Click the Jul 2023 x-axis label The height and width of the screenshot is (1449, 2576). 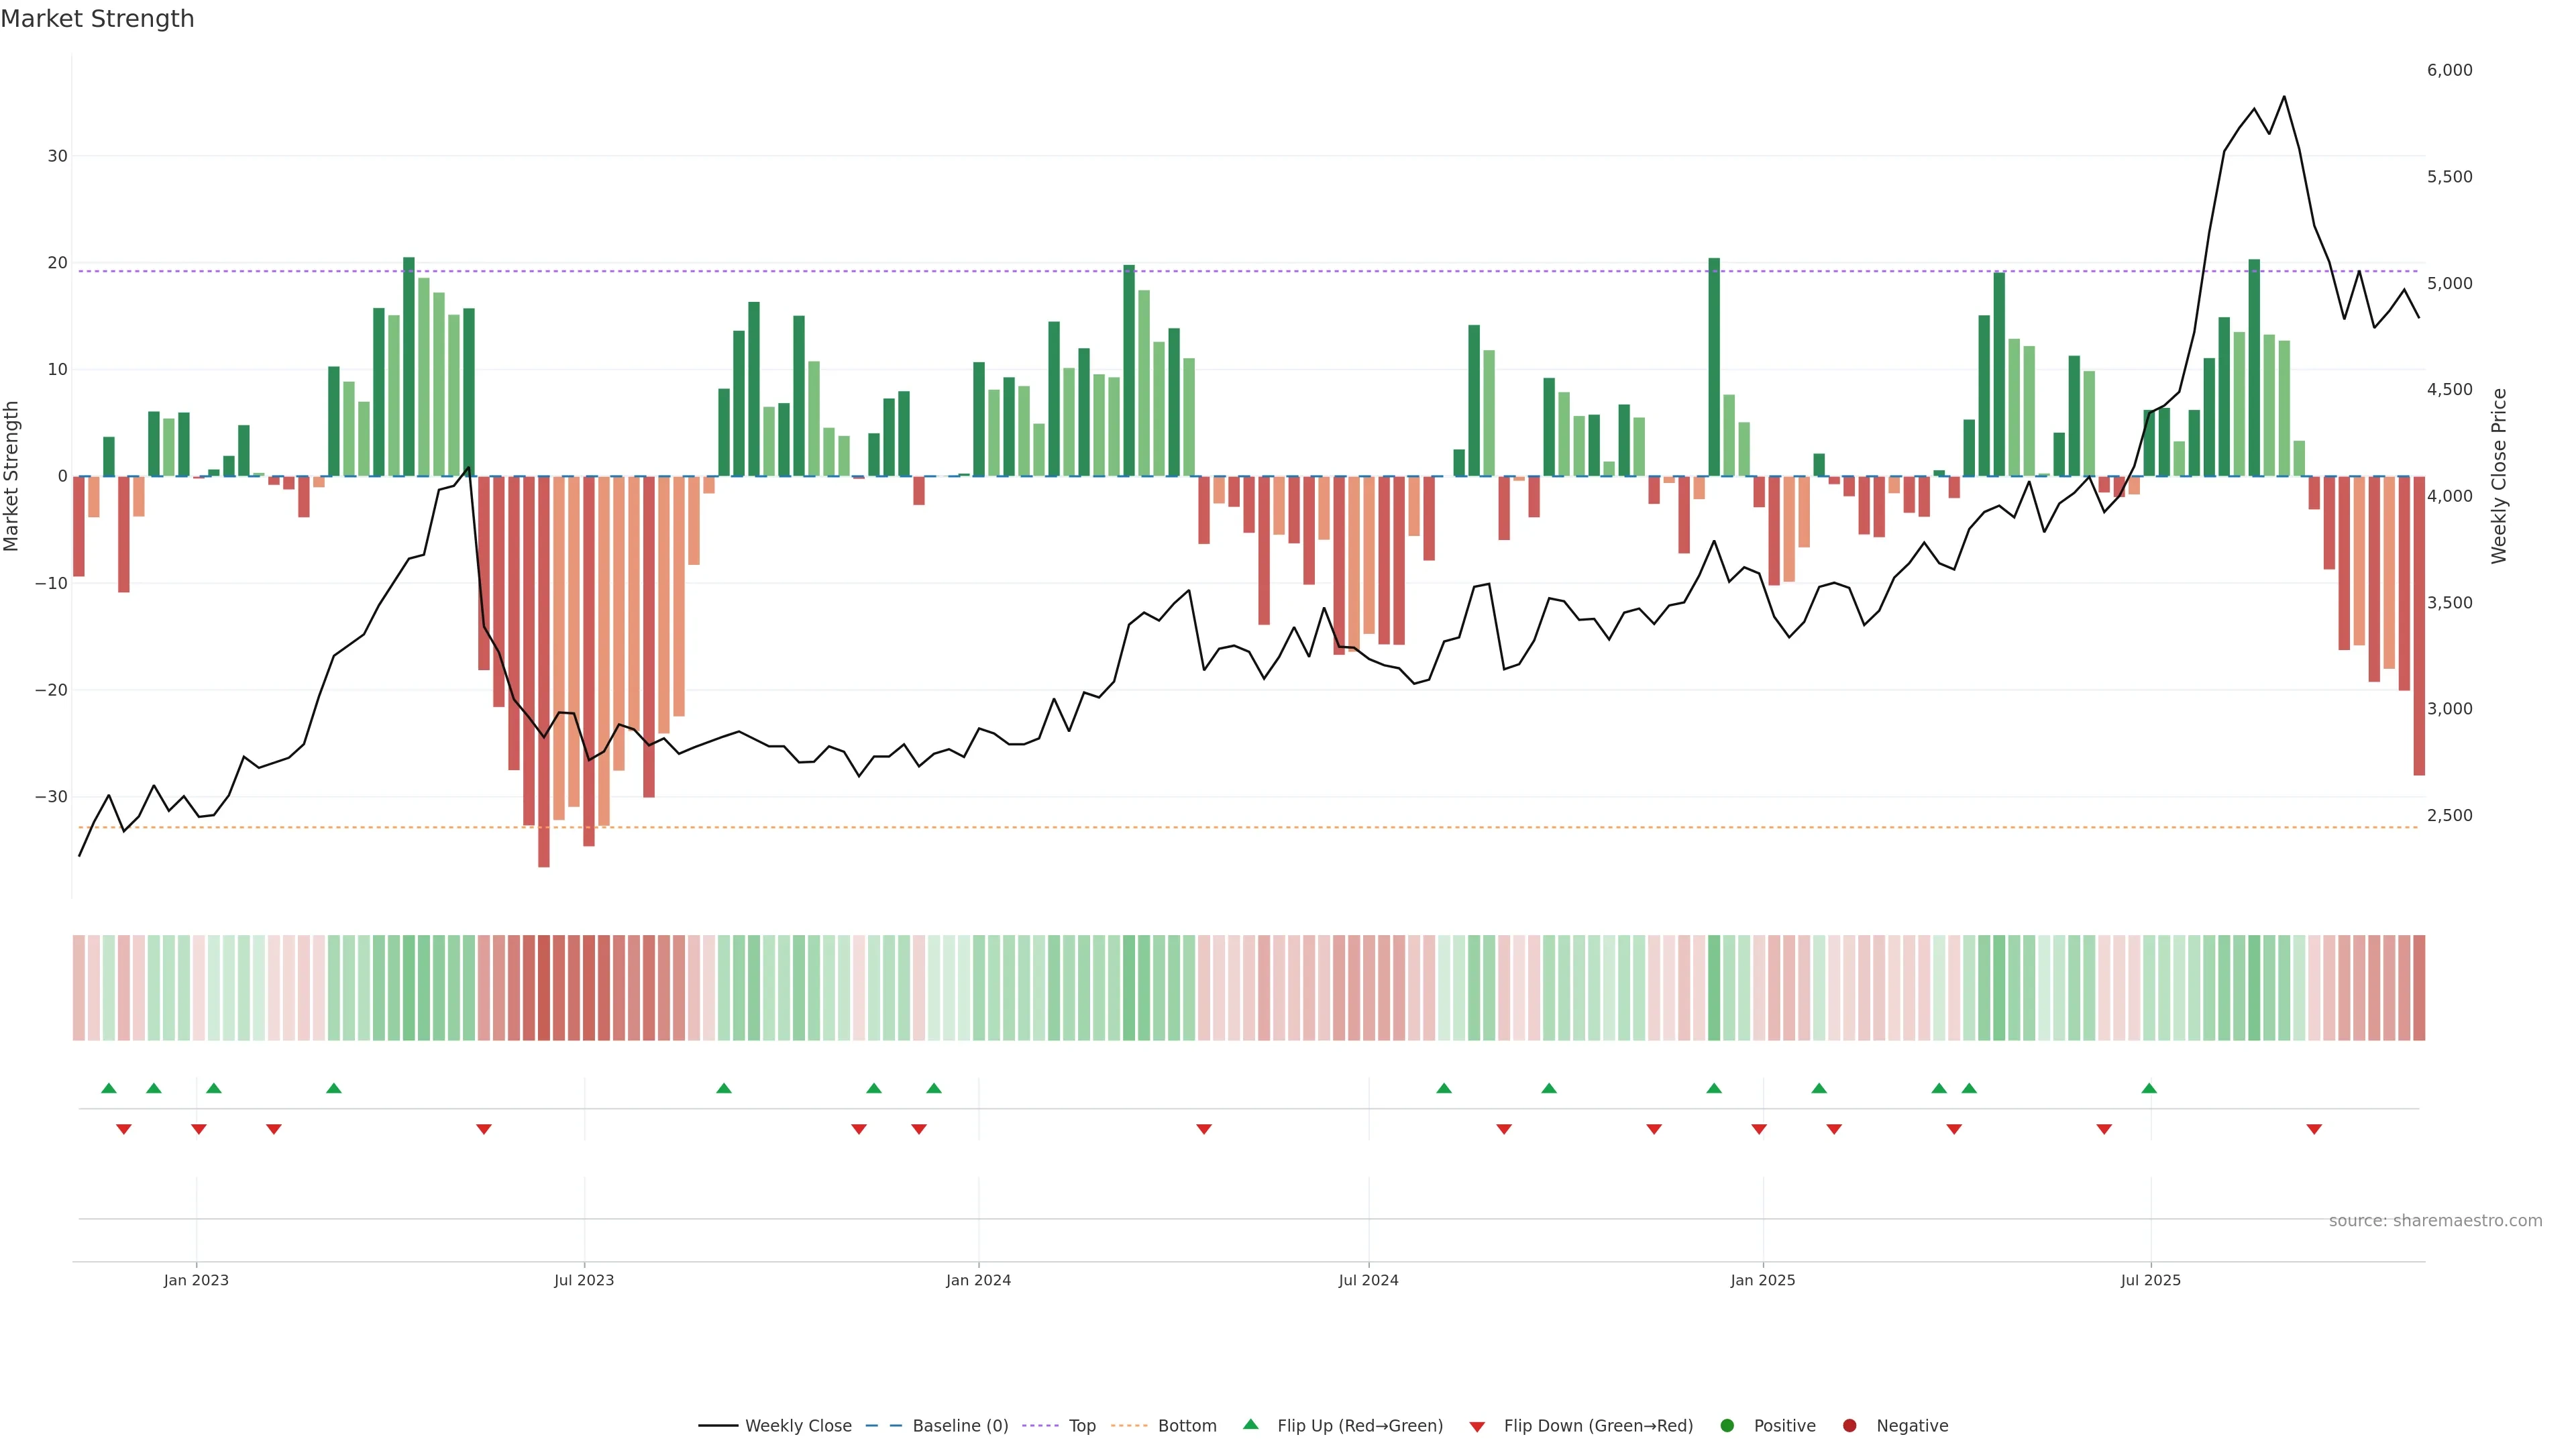(584, 1280)
